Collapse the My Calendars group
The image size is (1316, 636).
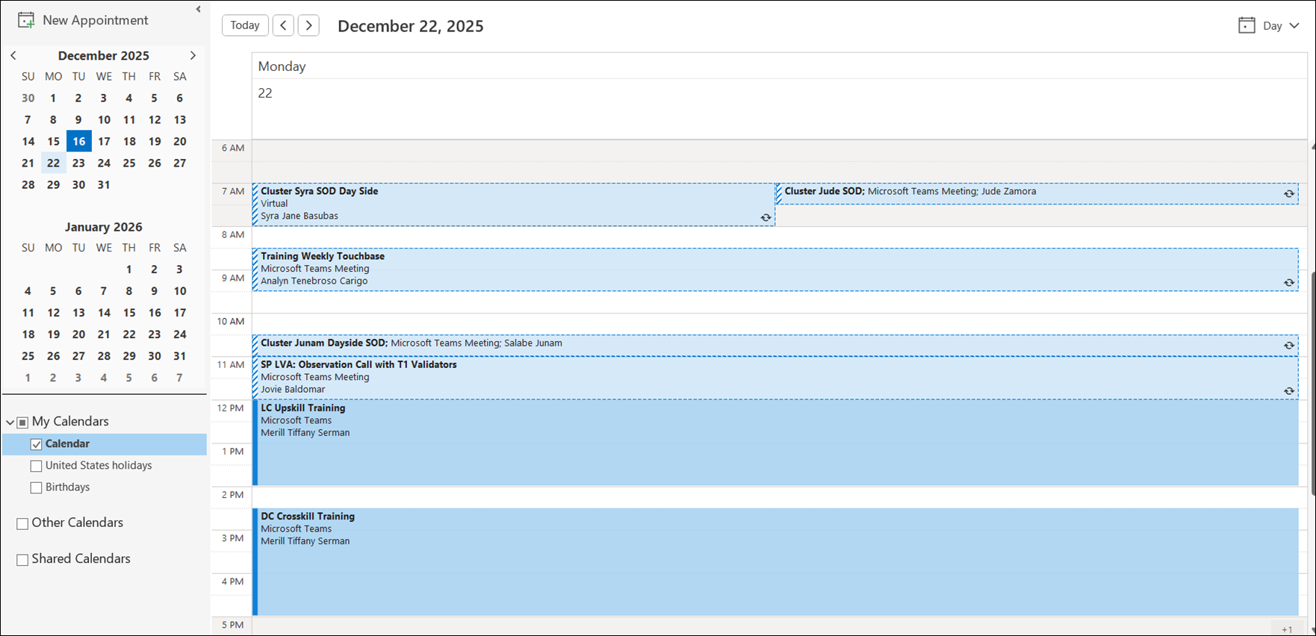tap(10, 422)
